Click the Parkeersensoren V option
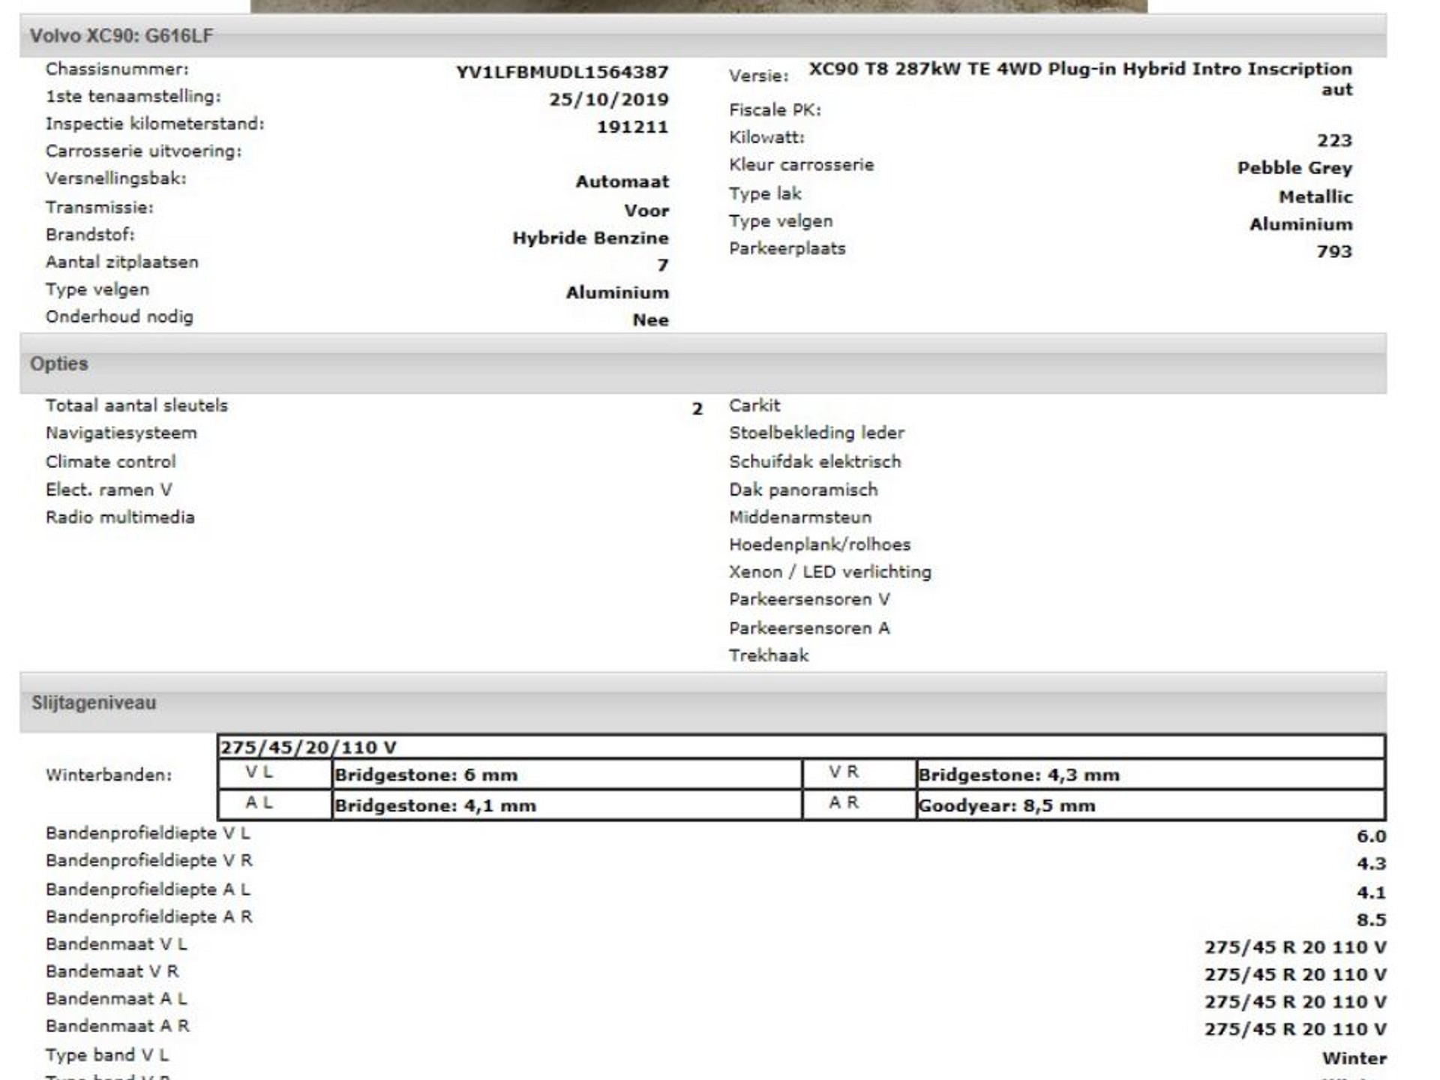This screenshot has width=1440, height=1080. (x=809, y=599)
